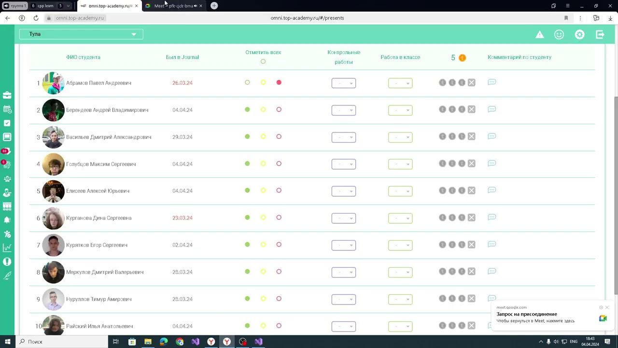Mark Елисеев Алексей Юрьевич as late (yellow)

(263, 190)
